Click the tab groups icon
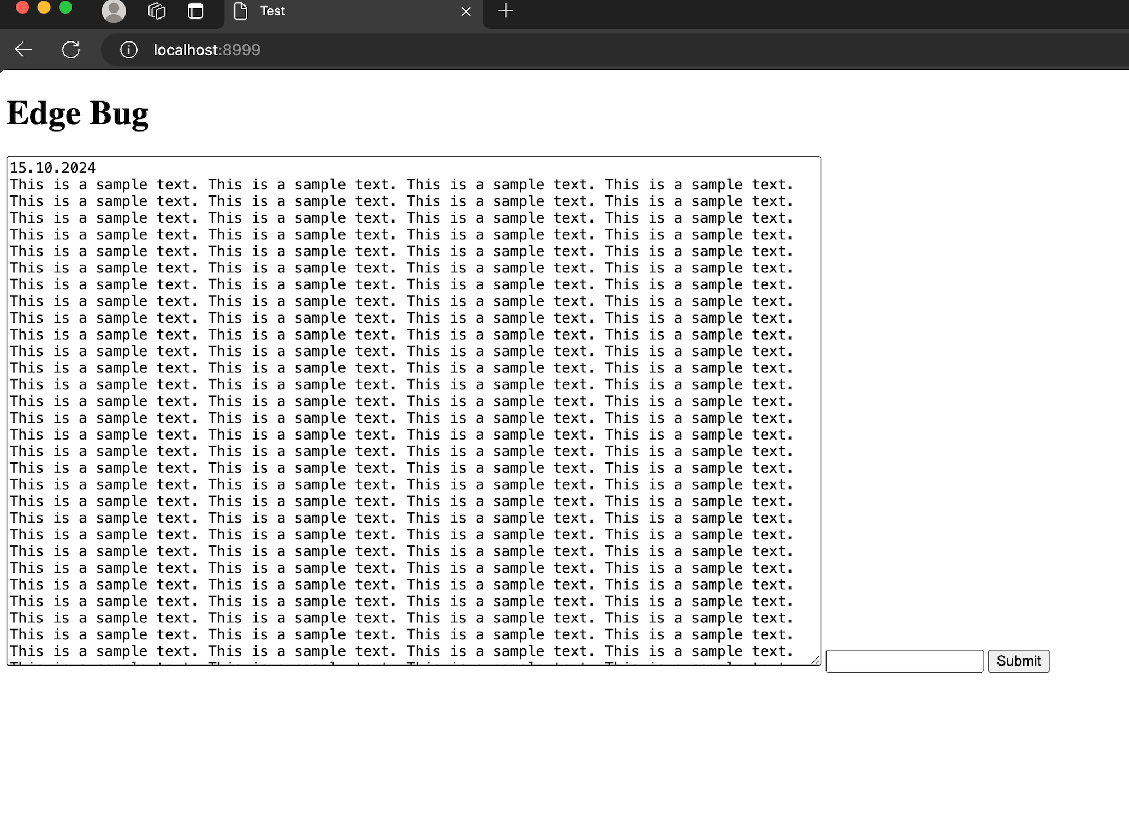This screenshot has width=1129, height=819. click(156, 11)
